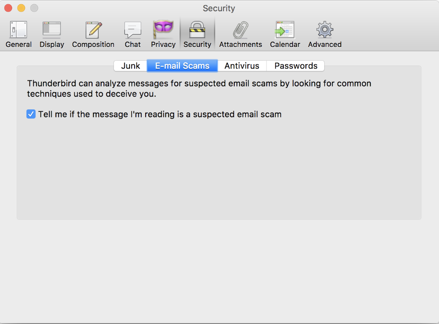
Task: Click the Security window title text
Action: click(x=219, y=8)
